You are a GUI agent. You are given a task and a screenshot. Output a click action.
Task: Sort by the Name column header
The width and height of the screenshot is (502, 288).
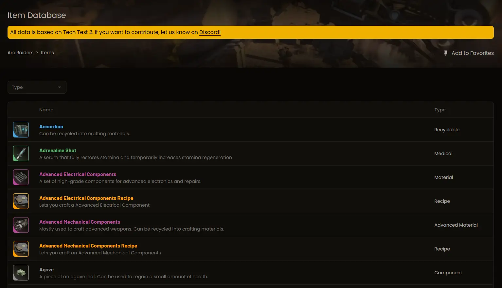pos(46,110)
